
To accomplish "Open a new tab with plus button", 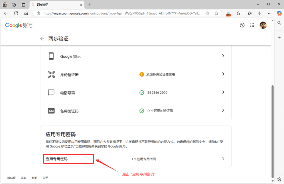I will coord(89,5).
